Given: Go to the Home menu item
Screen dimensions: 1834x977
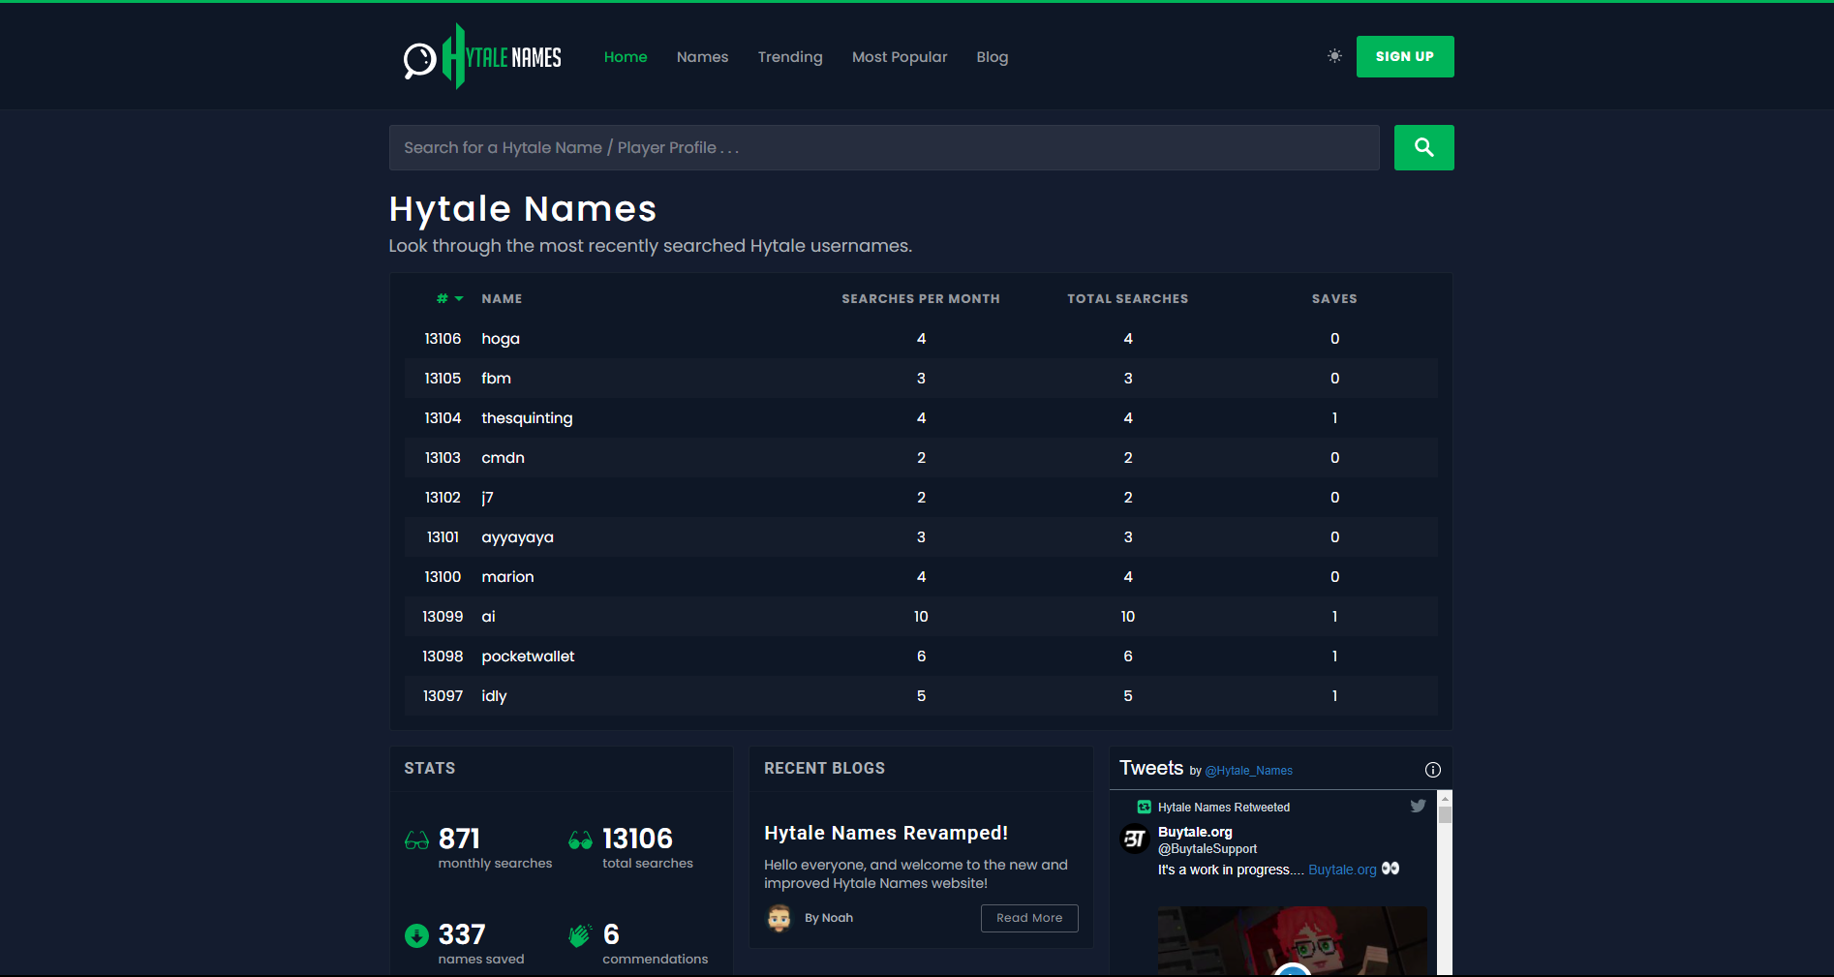Looking at the screenshot, I should (626, 57).
